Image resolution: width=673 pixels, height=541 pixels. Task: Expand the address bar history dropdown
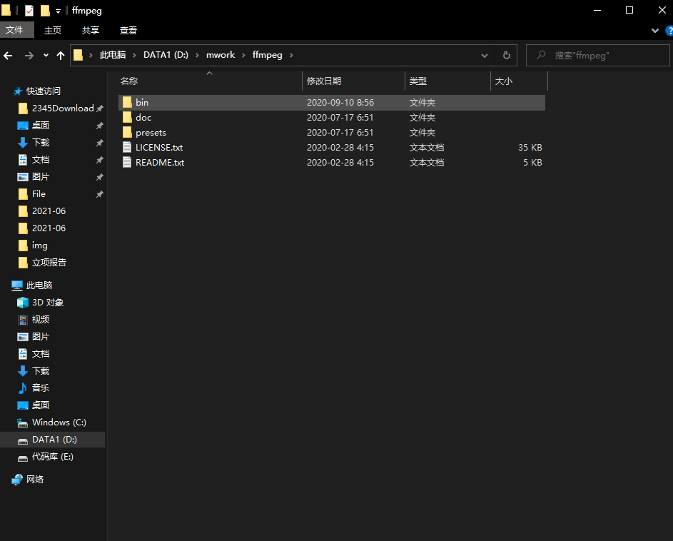point(484,56)
